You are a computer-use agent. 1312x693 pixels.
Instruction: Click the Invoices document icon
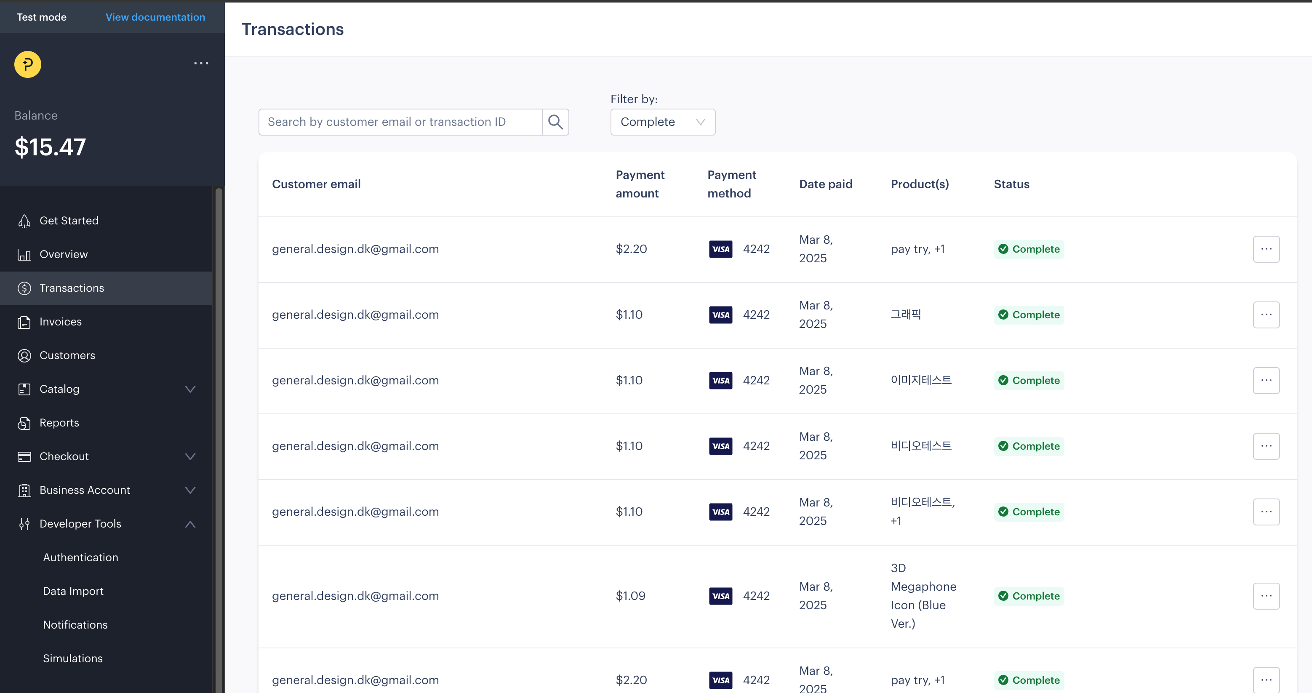[24, 322]
